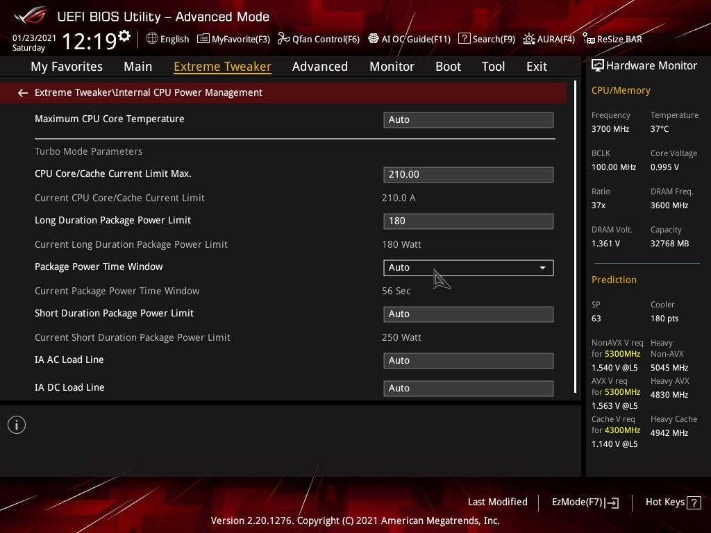The image size is (711, 533).
Task: Click the 32768 MB capacity readout
Action: tap(669, 244)
